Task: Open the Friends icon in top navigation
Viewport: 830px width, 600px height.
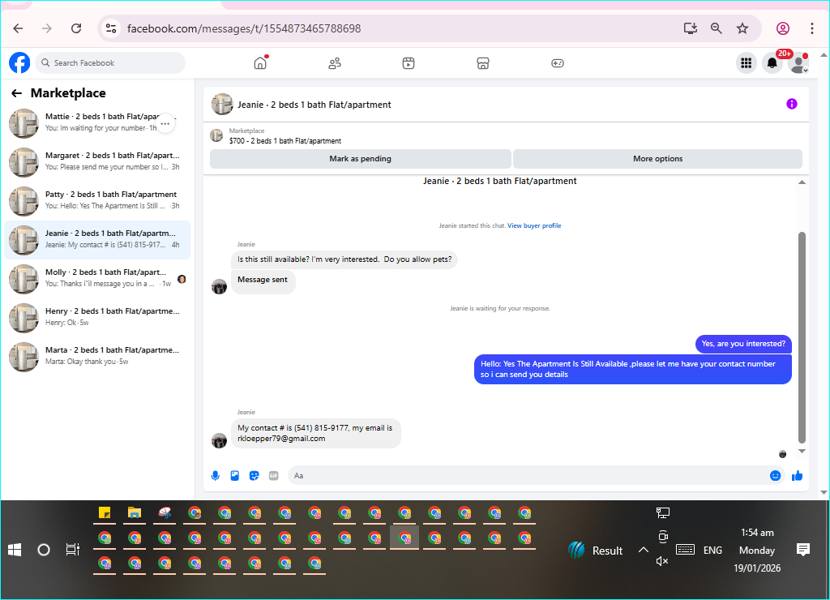Action: coord(335,63)
